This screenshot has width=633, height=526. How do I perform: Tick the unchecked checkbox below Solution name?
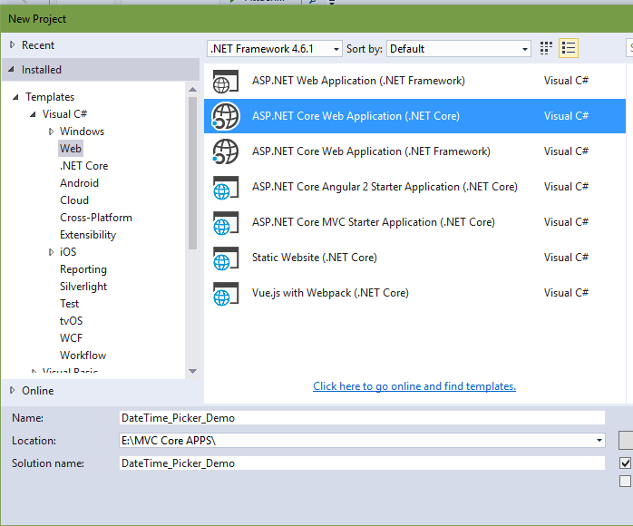625,481
